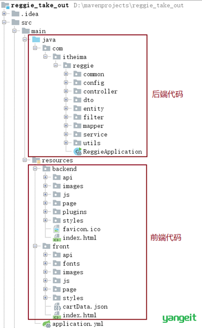Select the fonts folder under front
This screenshot has height=328, width=202.
tap(66, 264)
